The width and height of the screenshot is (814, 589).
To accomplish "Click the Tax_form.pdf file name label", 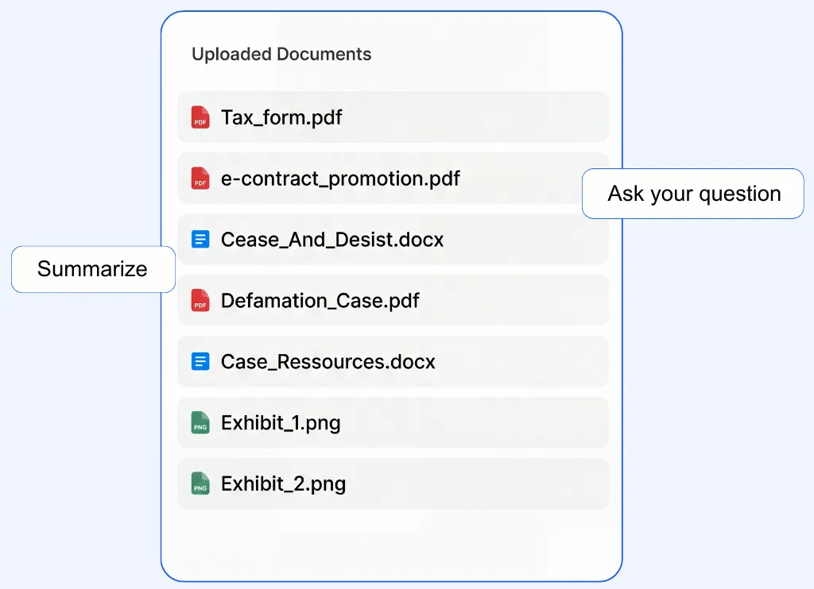I will [281, 117].
